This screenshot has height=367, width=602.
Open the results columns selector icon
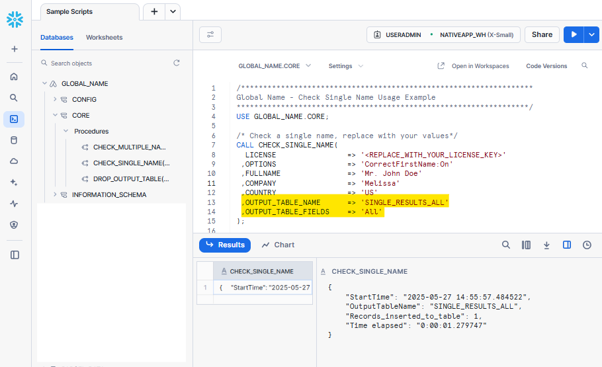click(526, 245)
